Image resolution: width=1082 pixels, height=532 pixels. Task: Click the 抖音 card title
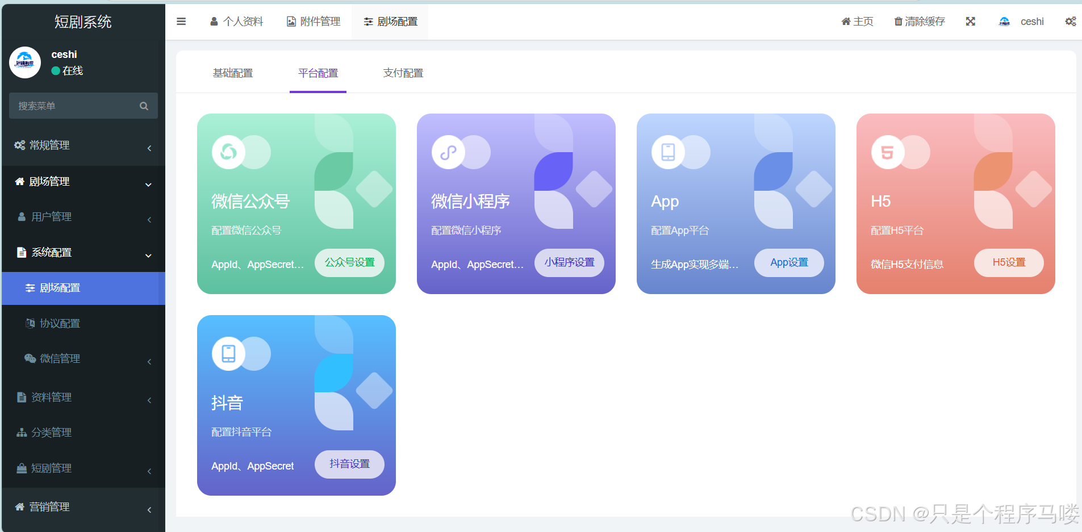227,403
